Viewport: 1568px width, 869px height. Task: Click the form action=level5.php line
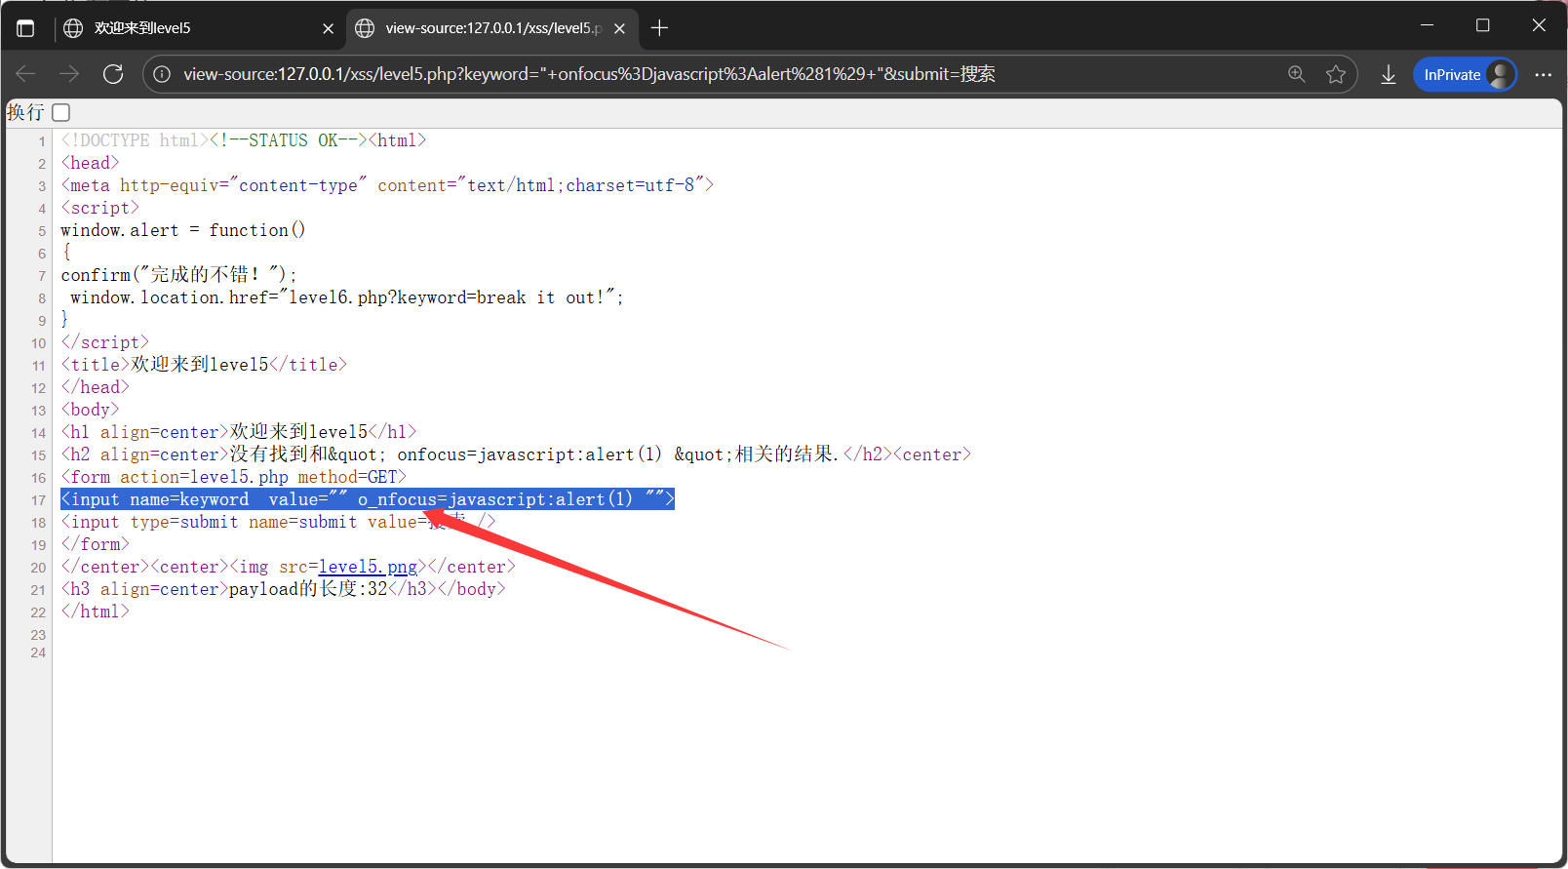pyautogui.click(x=233, y=477)
